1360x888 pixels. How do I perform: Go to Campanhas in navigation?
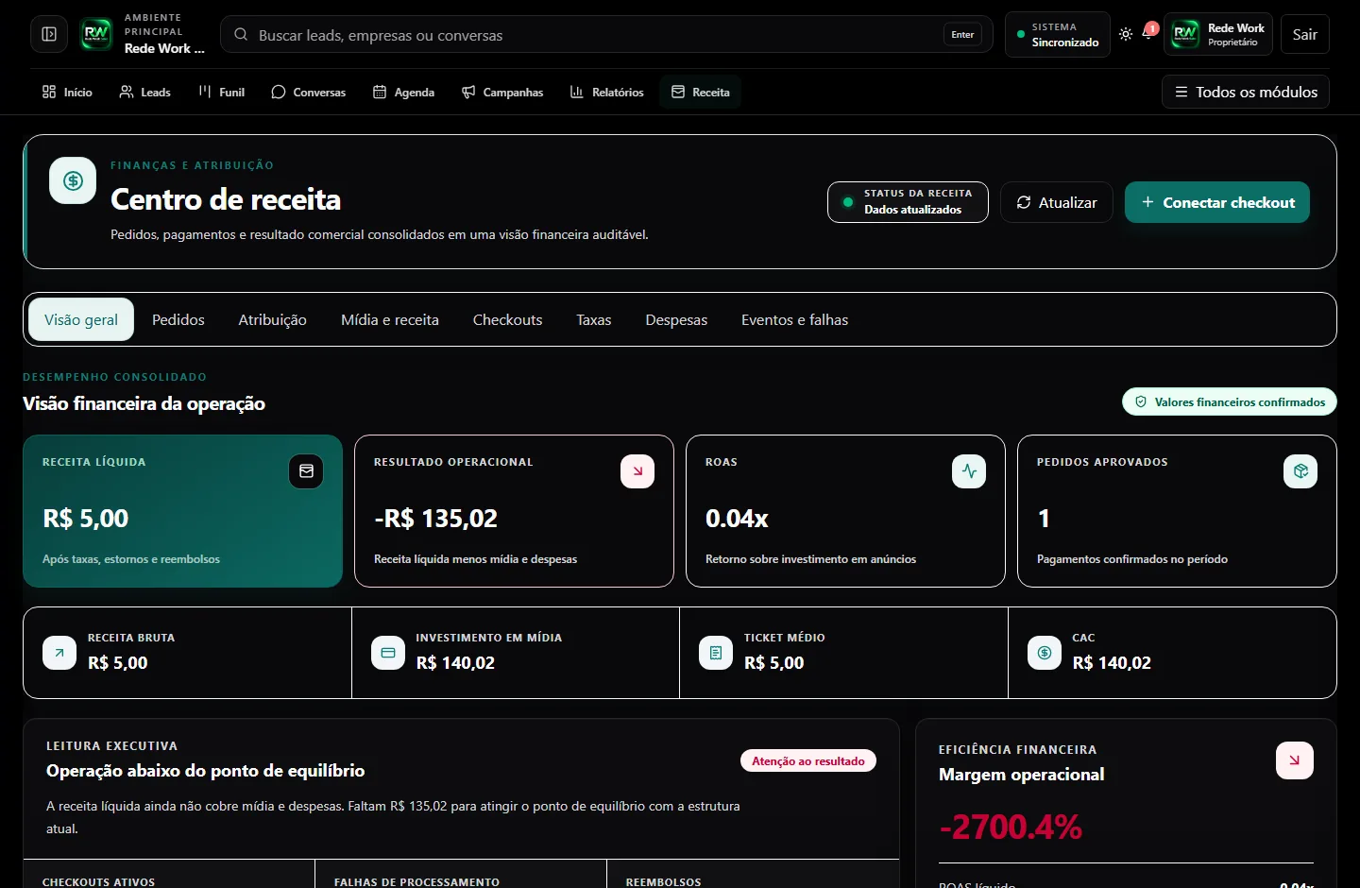(502, 92)
